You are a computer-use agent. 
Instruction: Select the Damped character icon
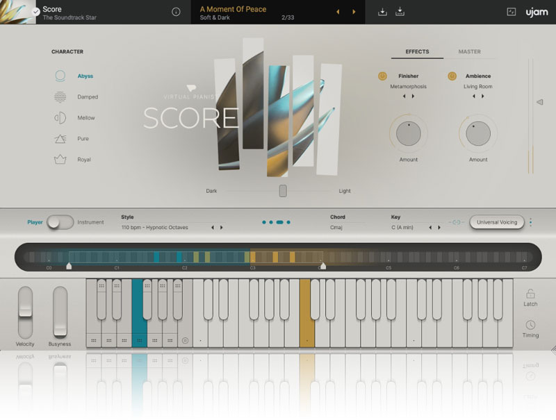[x=60, y=97]
